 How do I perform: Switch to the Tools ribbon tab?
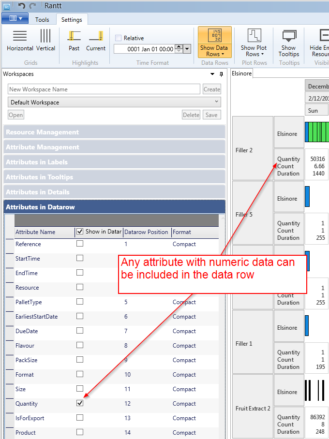point(42,20)
